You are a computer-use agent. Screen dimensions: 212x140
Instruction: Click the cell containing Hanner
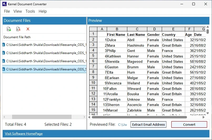(x=137, y=56)
